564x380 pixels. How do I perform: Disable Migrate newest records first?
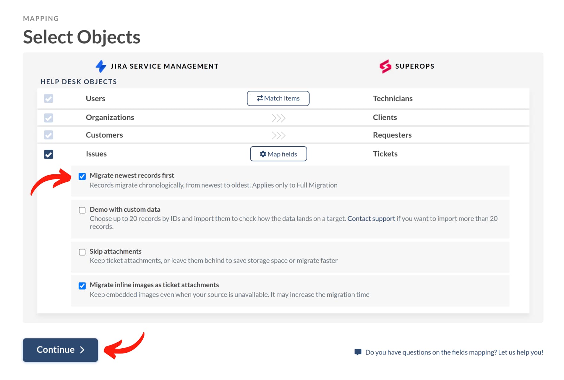pos(82,176)
